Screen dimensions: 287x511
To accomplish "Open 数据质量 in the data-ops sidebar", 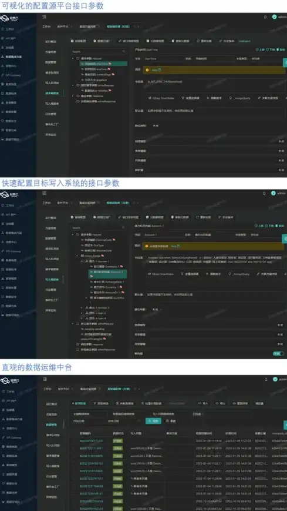I will tap(11, 474).
